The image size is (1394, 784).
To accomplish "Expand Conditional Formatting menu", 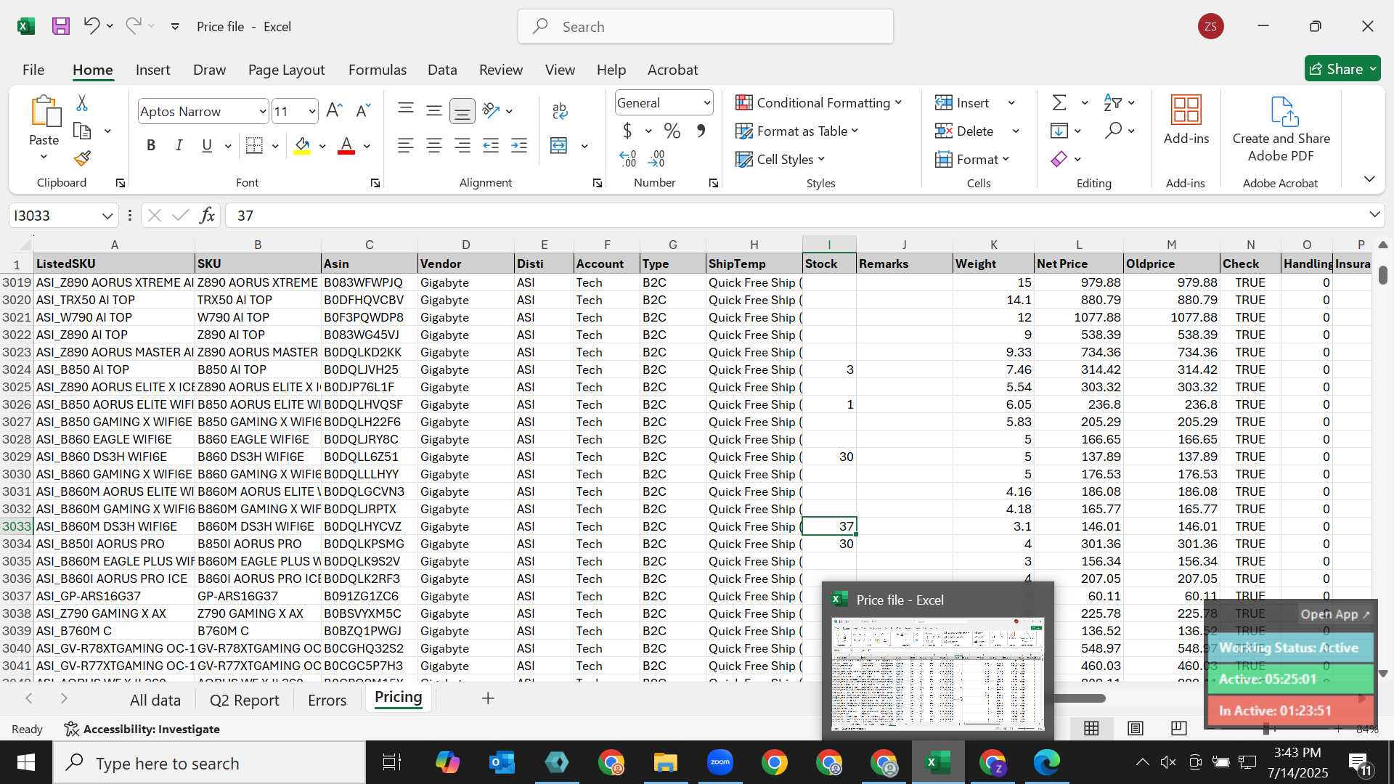I will [x=818, y=102].
